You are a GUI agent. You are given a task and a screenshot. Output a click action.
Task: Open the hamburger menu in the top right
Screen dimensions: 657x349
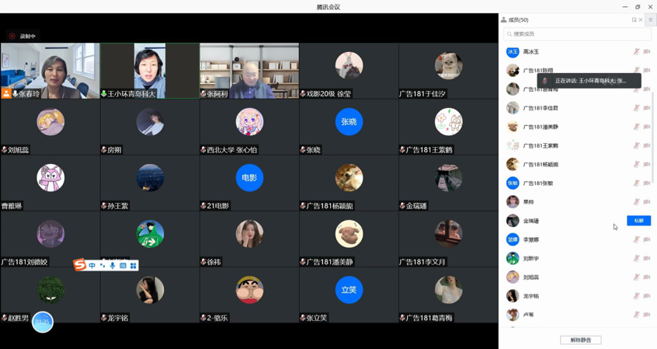(x=651, y=20)
